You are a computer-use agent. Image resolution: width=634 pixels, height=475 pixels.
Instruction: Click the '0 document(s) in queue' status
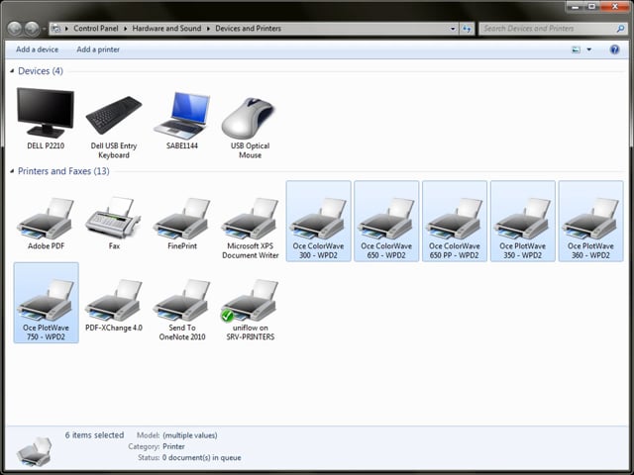click(202, 457)
